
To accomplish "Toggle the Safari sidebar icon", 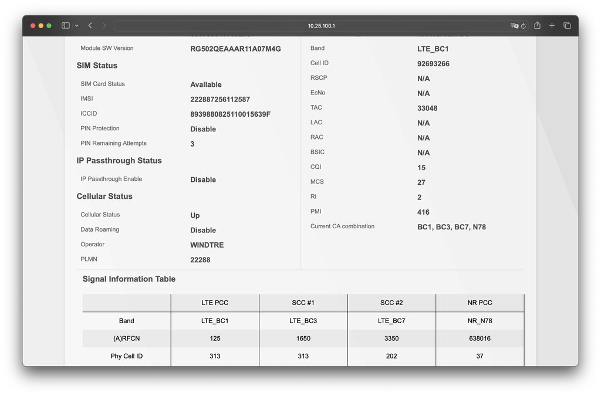I will [66, 26].
